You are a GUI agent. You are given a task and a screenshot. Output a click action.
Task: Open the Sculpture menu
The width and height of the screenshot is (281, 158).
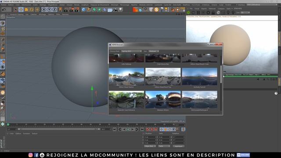pos(85,5)
